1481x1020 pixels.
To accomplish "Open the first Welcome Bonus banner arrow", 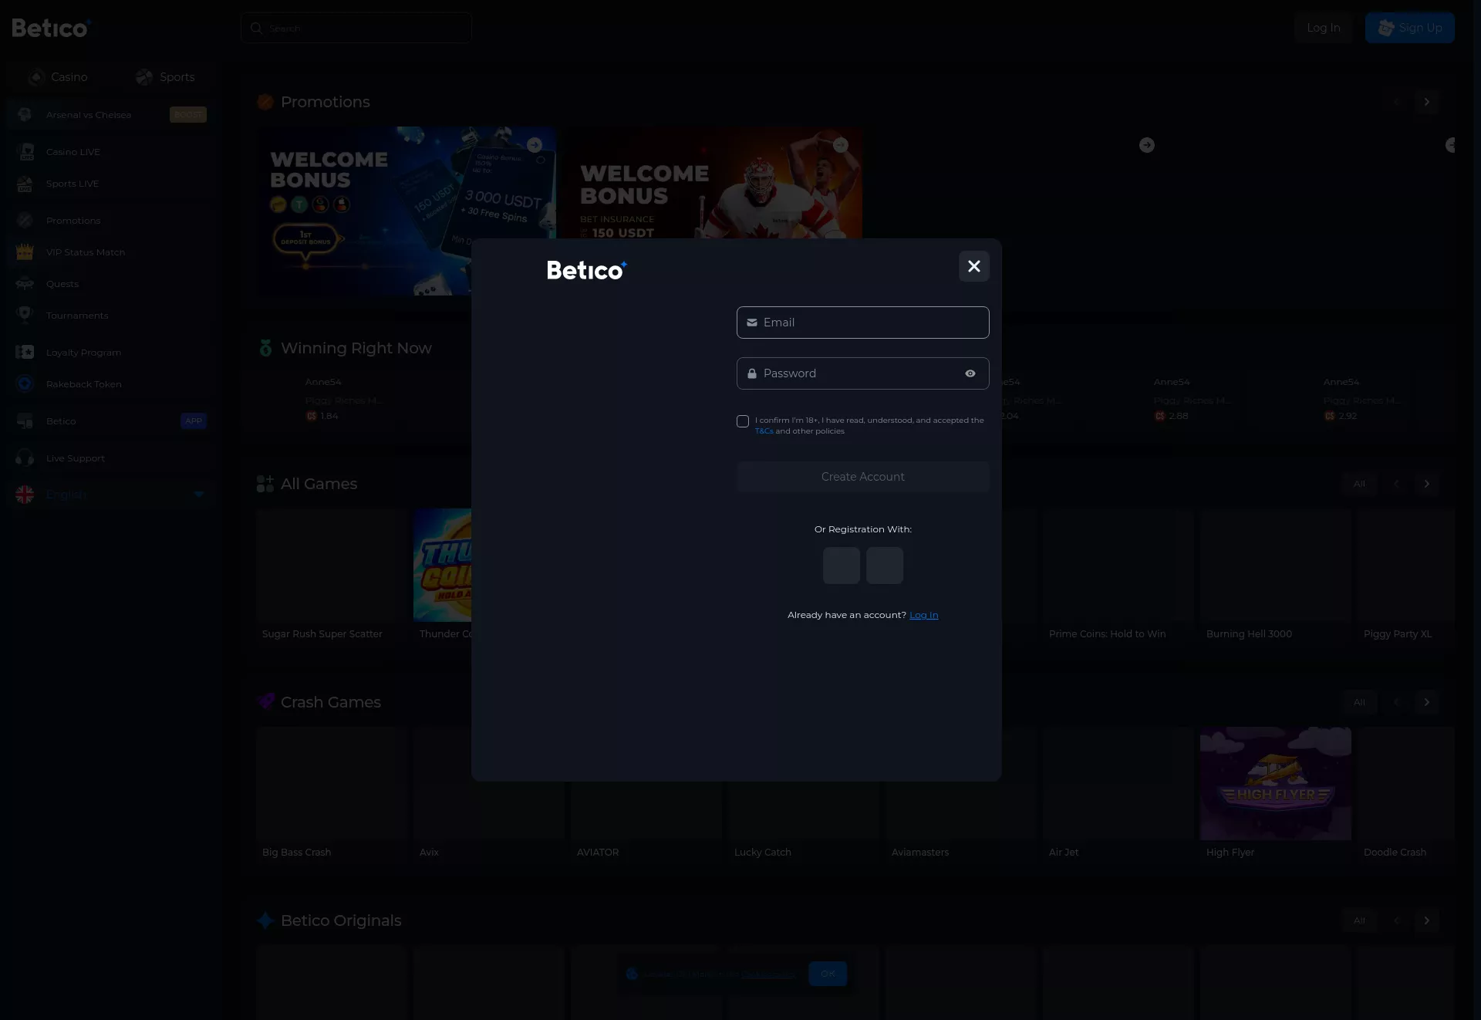I will 535,145.
